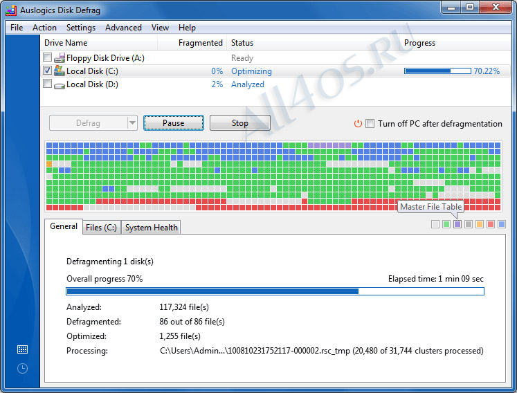Click the green legend swatch
Screen dimensions: 517x393
(x=446, y=224)
